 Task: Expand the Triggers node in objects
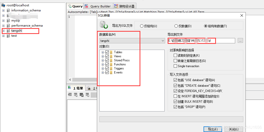coord(103,68)
